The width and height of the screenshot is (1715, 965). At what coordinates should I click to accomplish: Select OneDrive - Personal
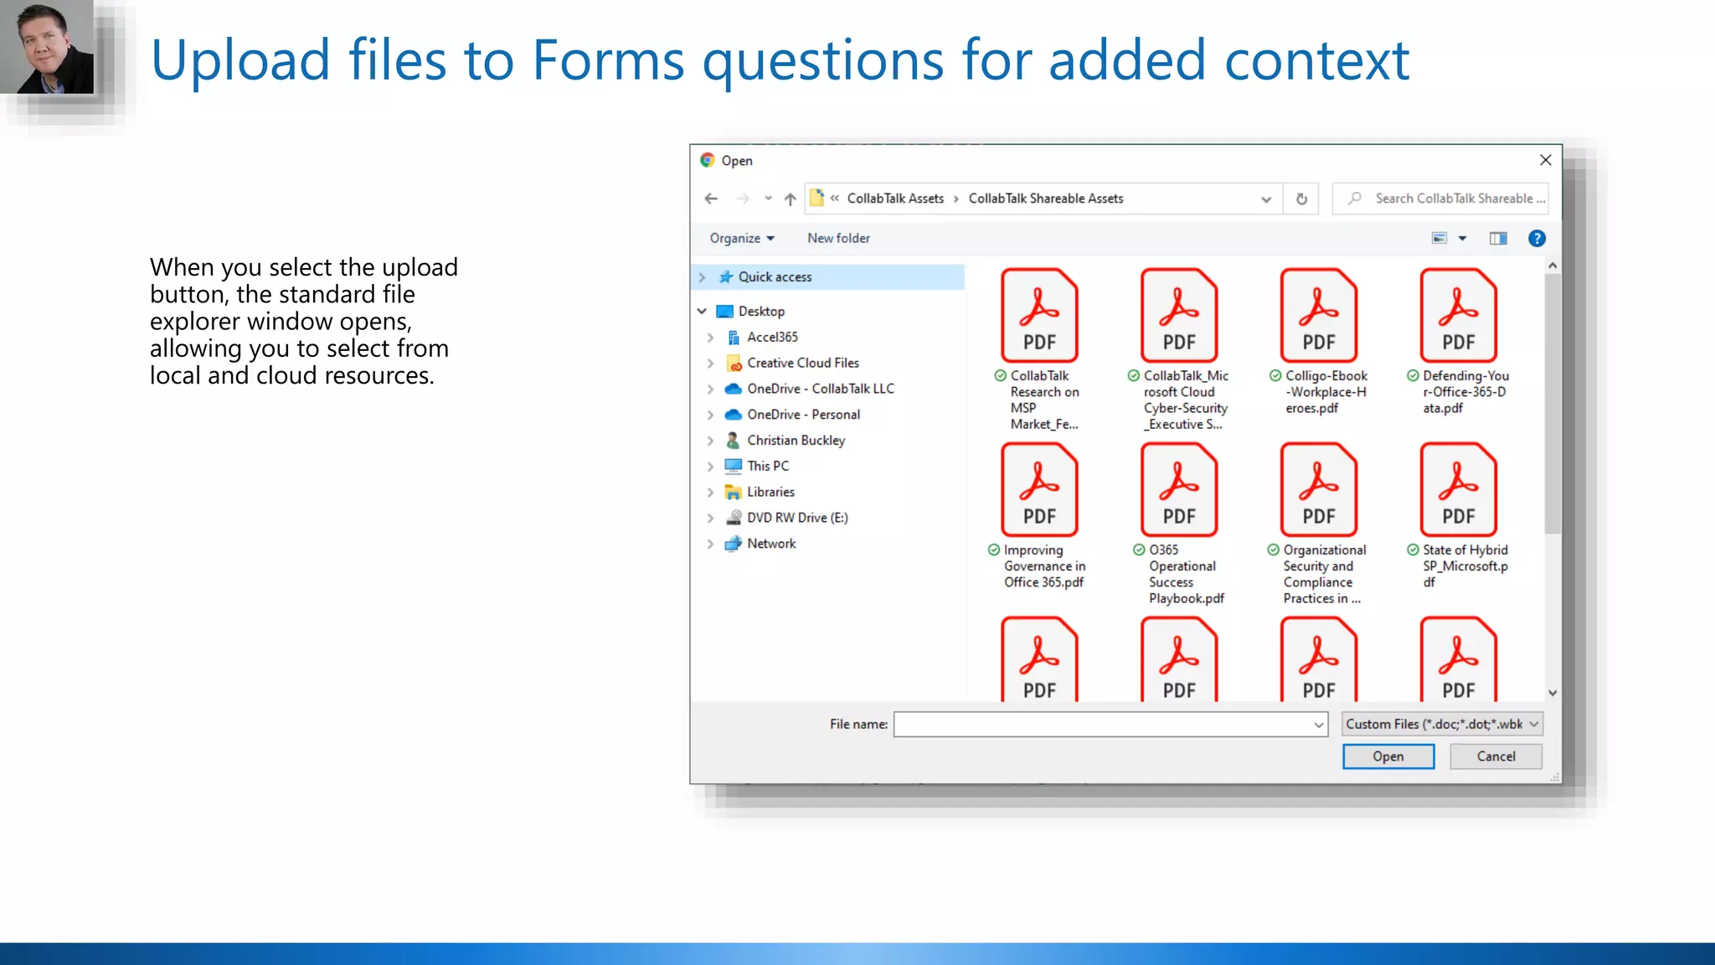[803, 415]
